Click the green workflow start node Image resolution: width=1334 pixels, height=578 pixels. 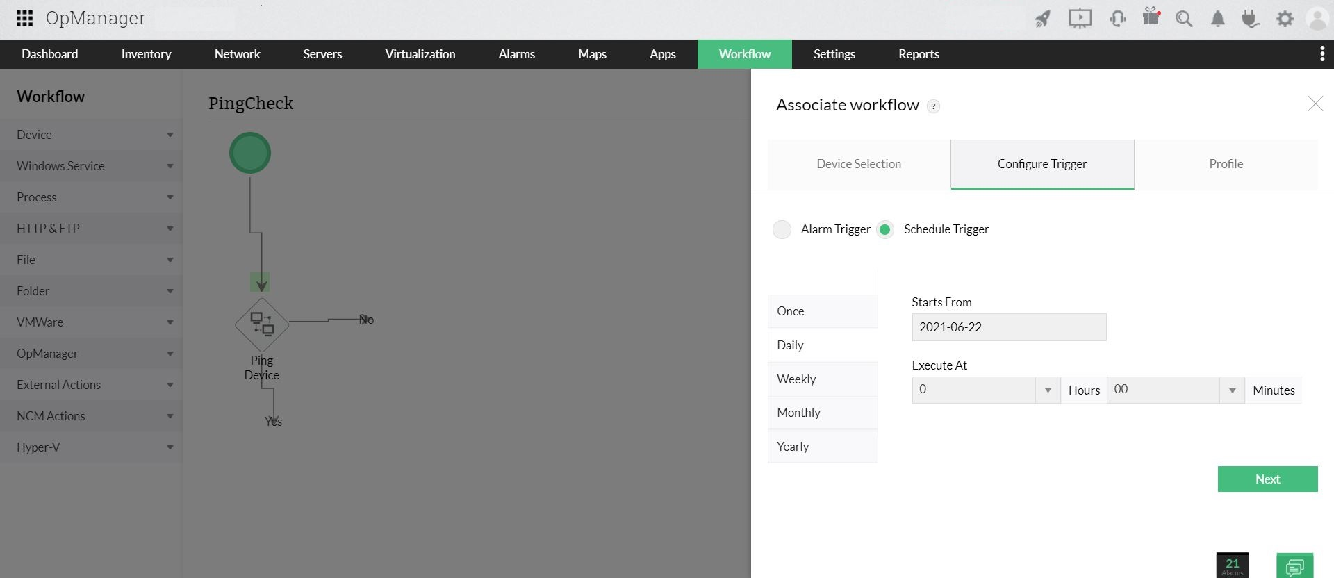point(250,153)
